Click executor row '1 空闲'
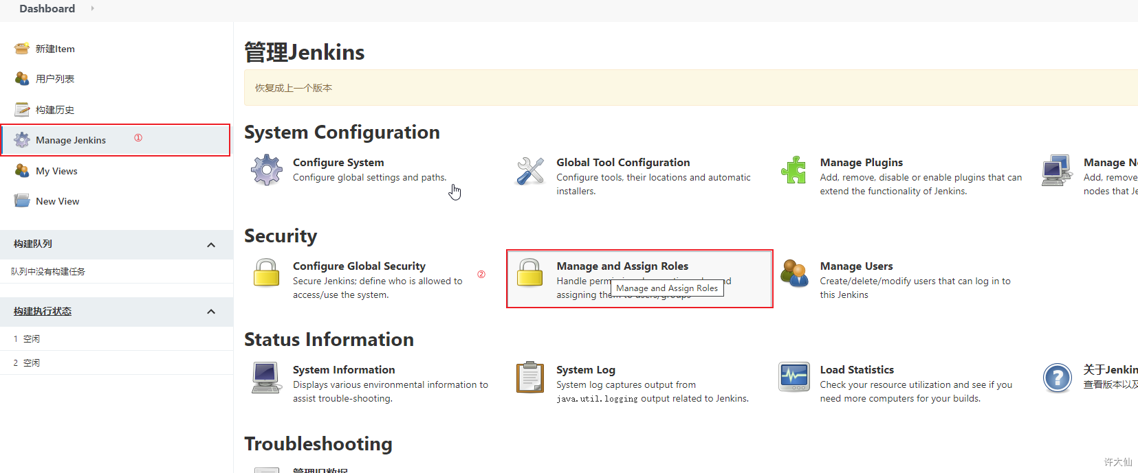The width and height of the screenshot is (1138, 473). pos(116,338)
